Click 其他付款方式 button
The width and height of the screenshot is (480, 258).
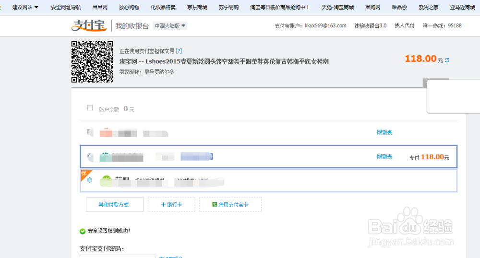[x=115, y=204]
